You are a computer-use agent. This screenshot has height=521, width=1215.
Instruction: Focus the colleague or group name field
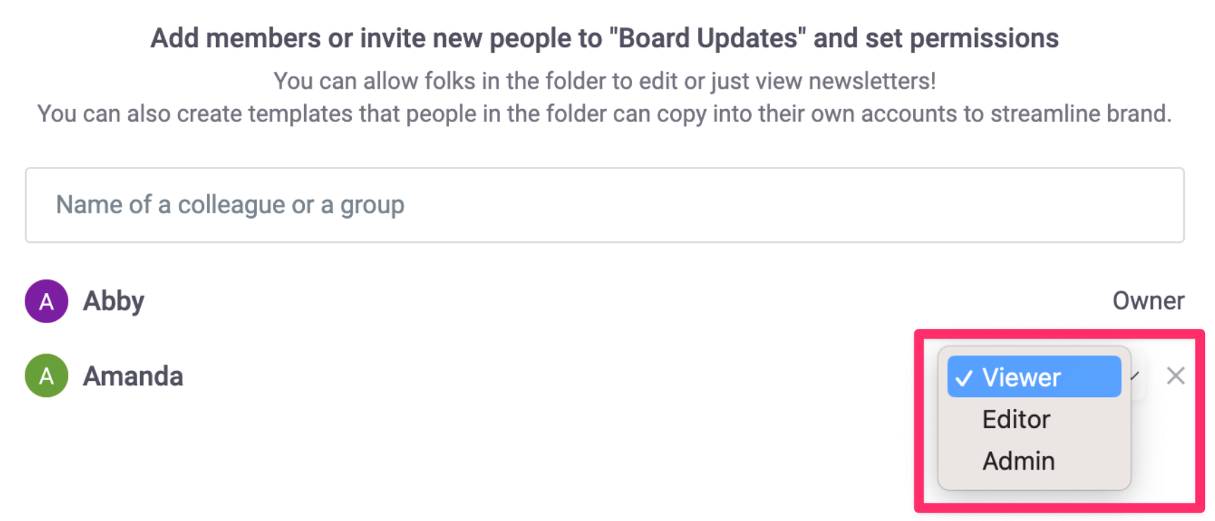coord(604,205)
